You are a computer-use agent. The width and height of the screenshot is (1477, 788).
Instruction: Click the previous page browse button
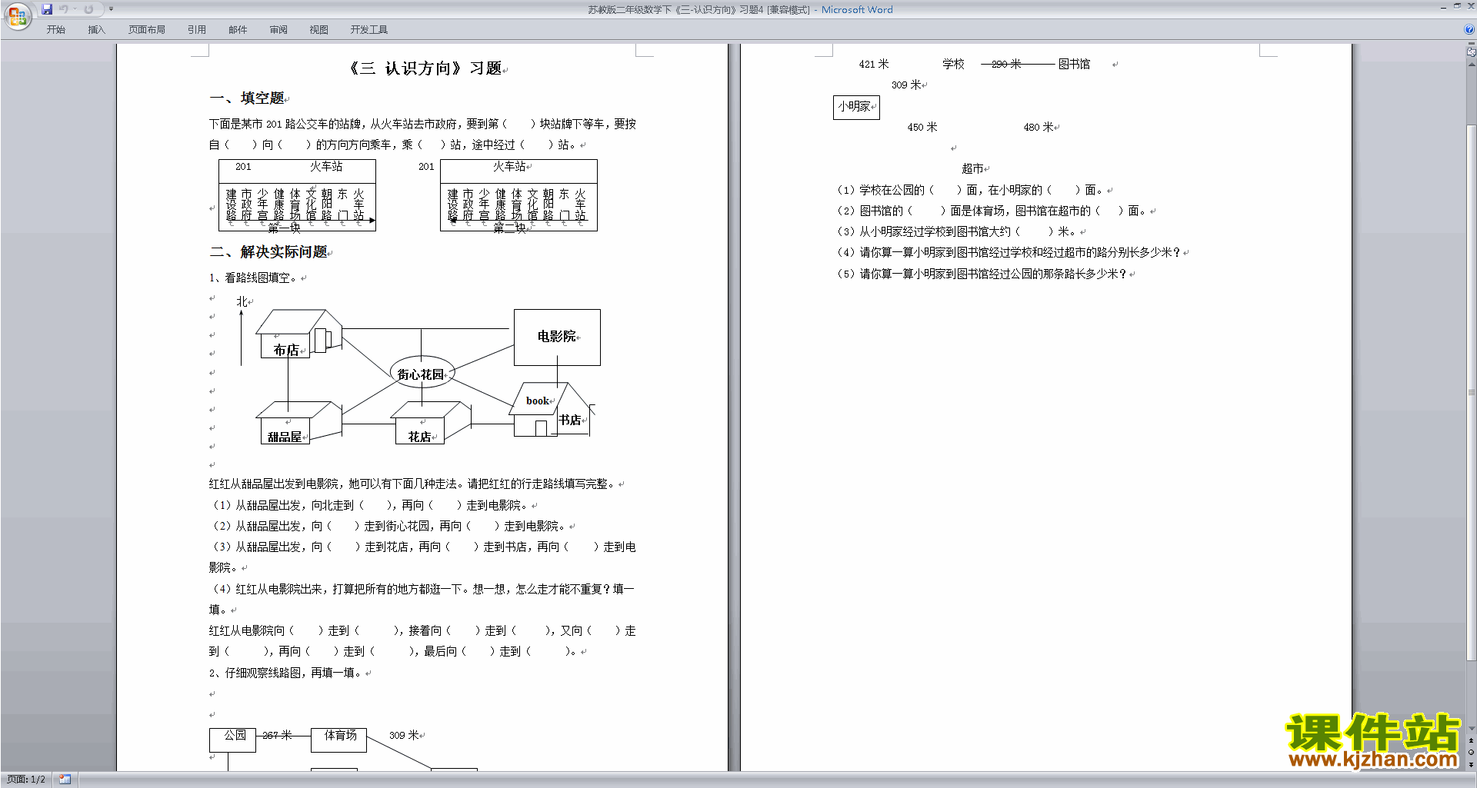pos(1471,740)
